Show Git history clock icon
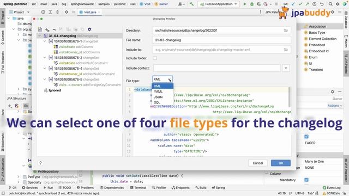This screenshot has height=196, width=349. [314, 4]
